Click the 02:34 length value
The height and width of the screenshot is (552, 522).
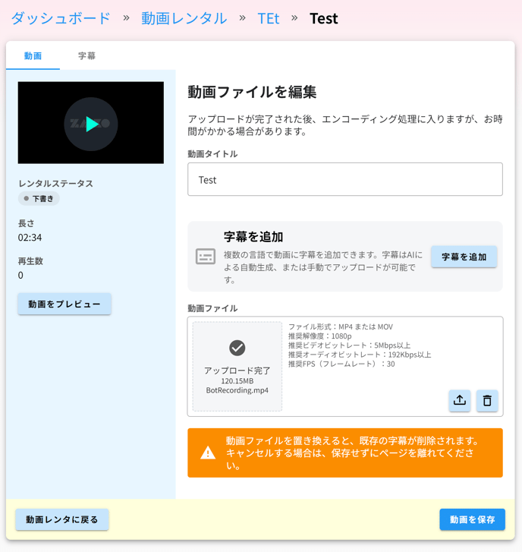click(x=30, y=238)
